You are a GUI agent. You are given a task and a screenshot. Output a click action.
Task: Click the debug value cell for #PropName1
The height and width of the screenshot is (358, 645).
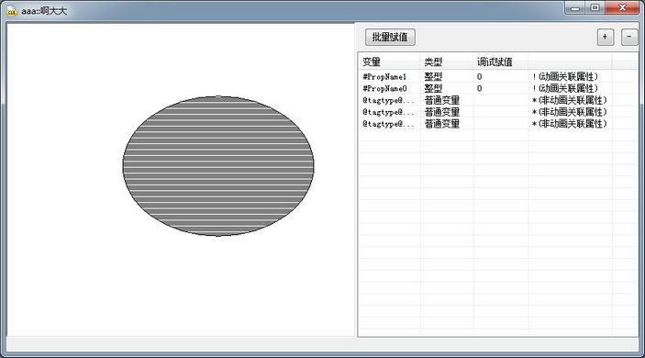pos(501,76)
